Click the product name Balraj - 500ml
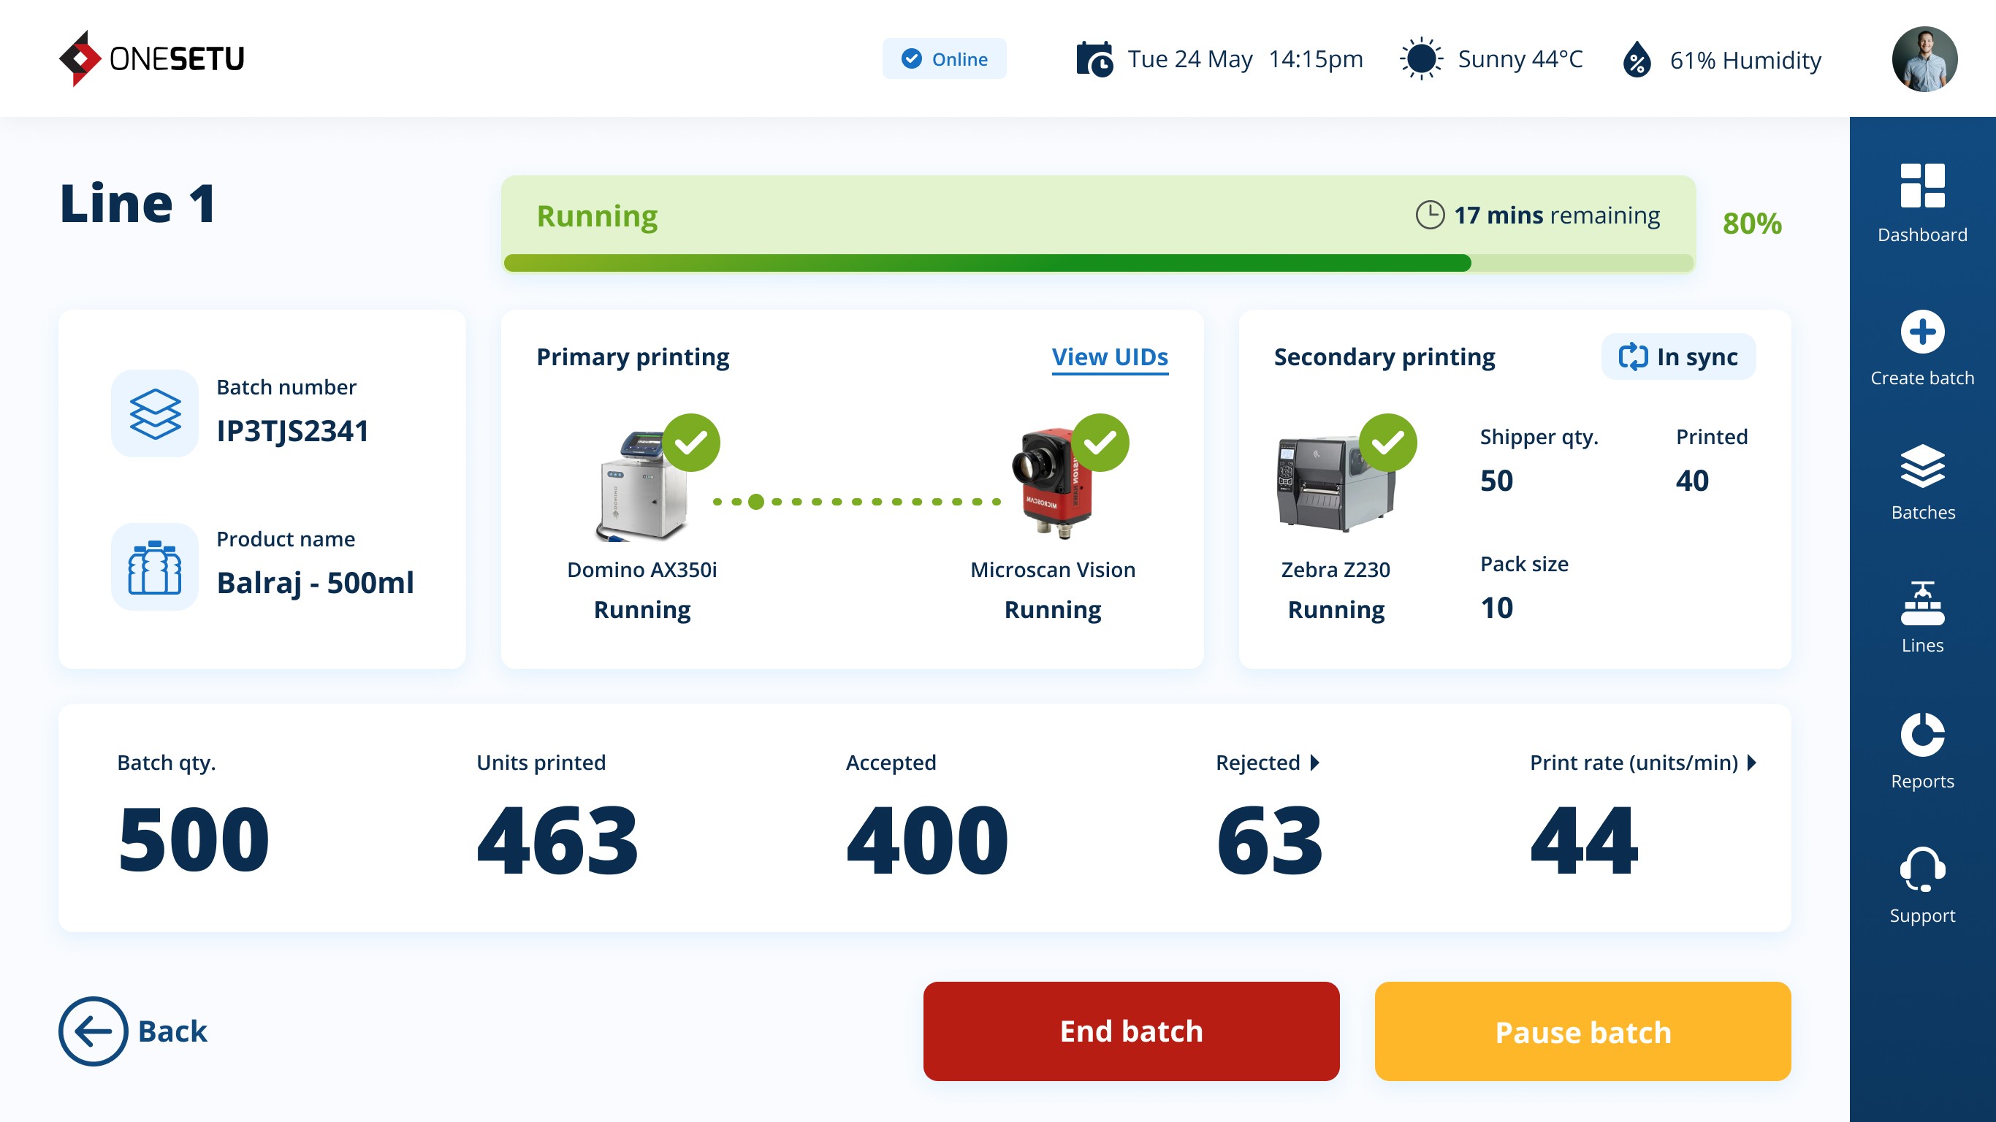The height and width of the screenshot is (1122, 1996). click(316, 583)
